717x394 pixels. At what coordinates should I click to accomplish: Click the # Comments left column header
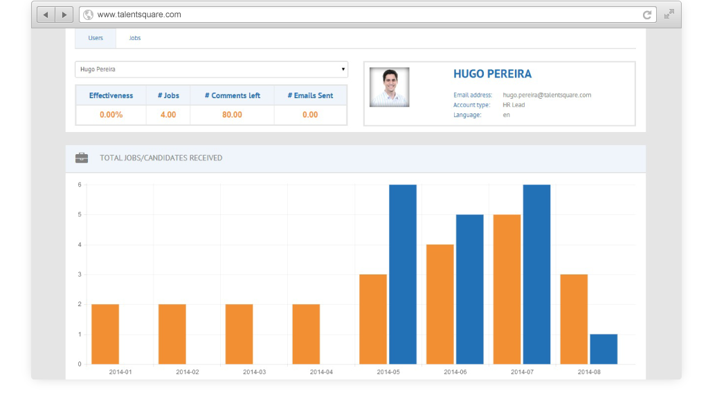point(232,95)
